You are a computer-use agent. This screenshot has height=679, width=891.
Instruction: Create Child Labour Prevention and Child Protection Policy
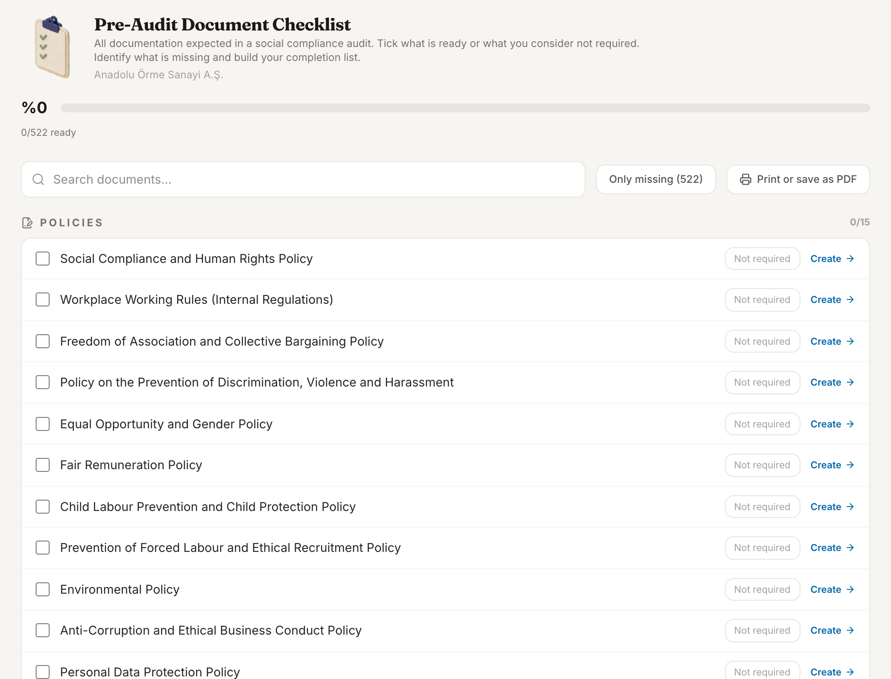pyautogui.click(x=832, y=507)
